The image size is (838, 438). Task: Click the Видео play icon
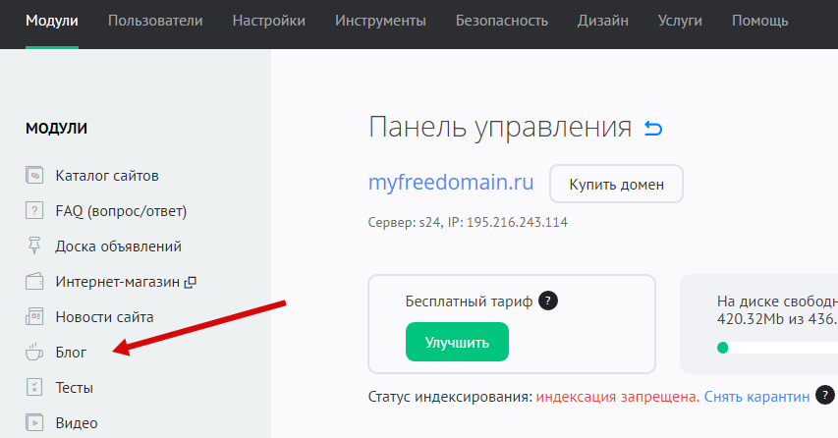coord(35,422)
